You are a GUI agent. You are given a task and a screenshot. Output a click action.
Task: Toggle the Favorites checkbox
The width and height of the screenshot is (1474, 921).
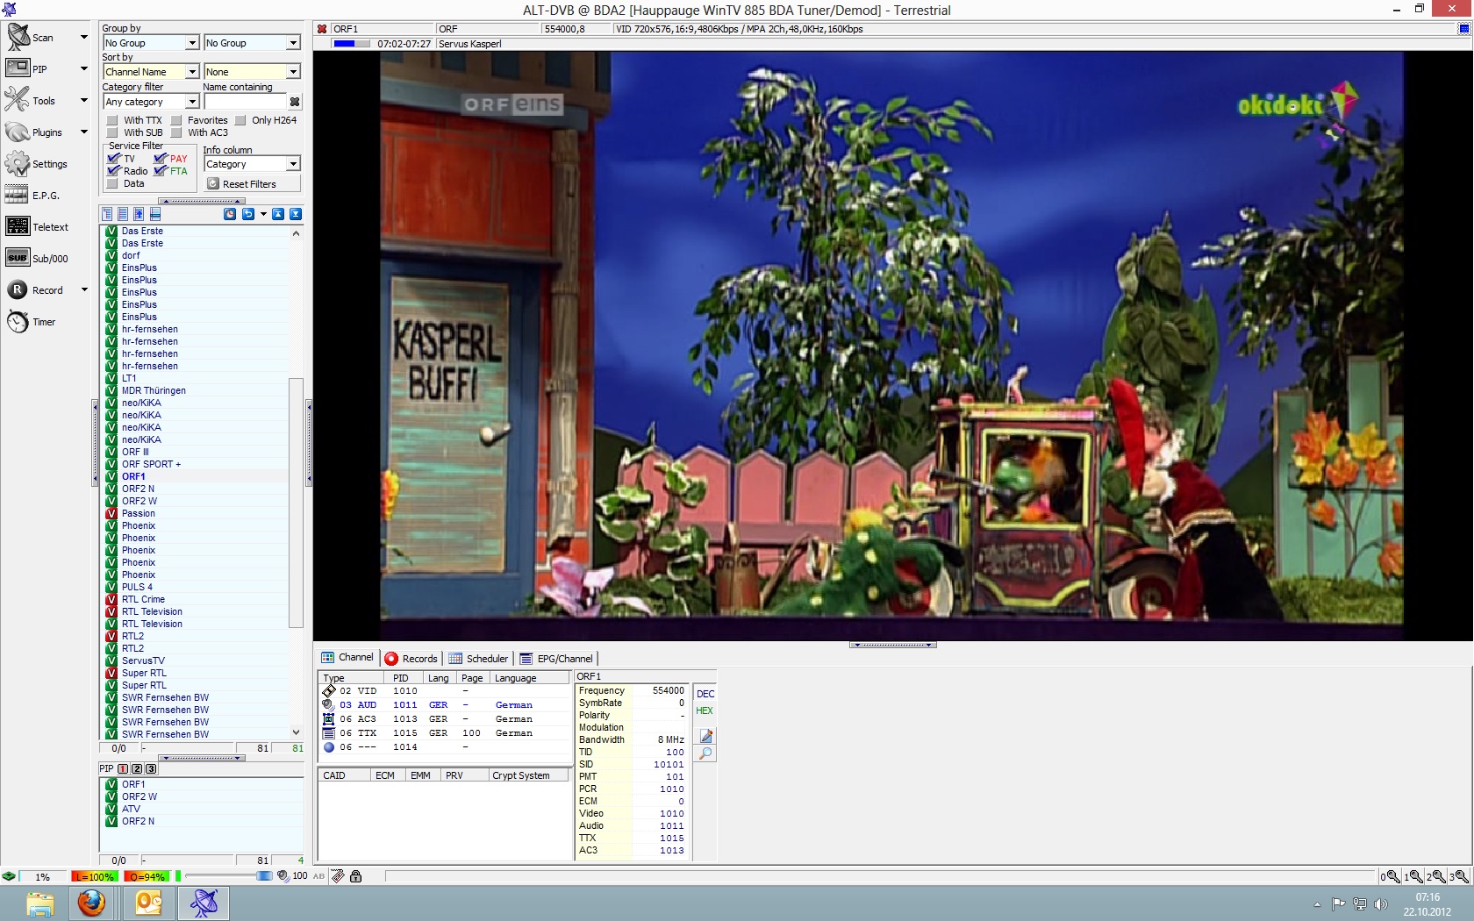(x=176, y=121)
